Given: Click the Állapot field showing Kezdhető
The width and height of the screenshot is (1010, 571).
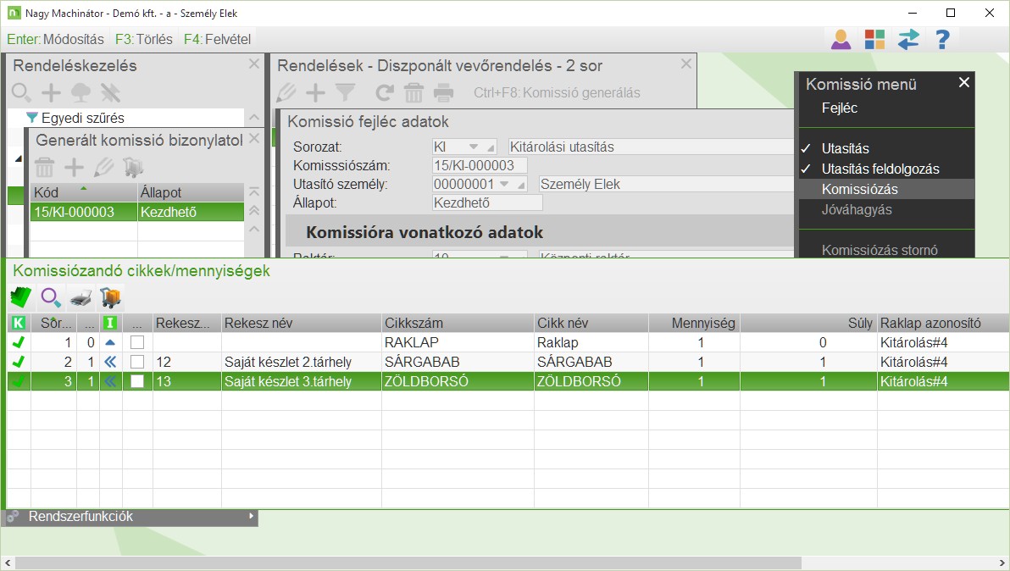Looking at the screenshot, I should [487, 202].
